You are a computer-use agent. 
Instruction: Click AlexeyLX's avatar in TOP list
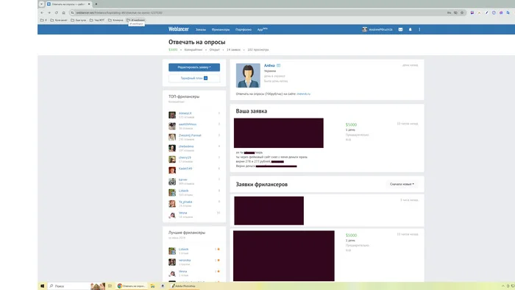click(x=172, y=115)
